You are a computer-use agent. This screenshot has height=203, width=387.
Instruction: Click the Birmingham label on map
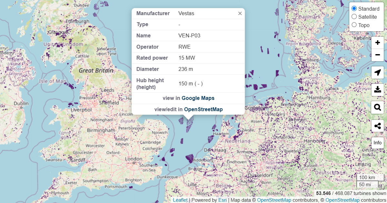point(101,131)
